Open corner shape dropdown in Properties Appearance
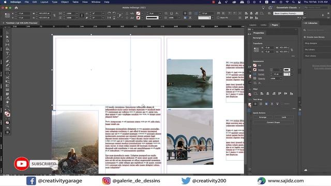Viewport: 331px width, 186px height. click(292, 74)
